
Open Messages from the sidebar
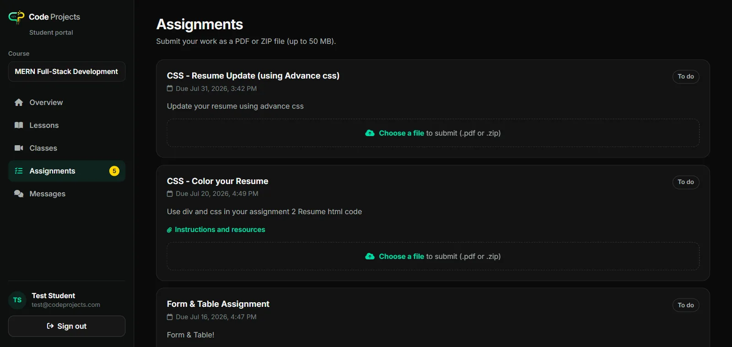click(x=67, y=194)
